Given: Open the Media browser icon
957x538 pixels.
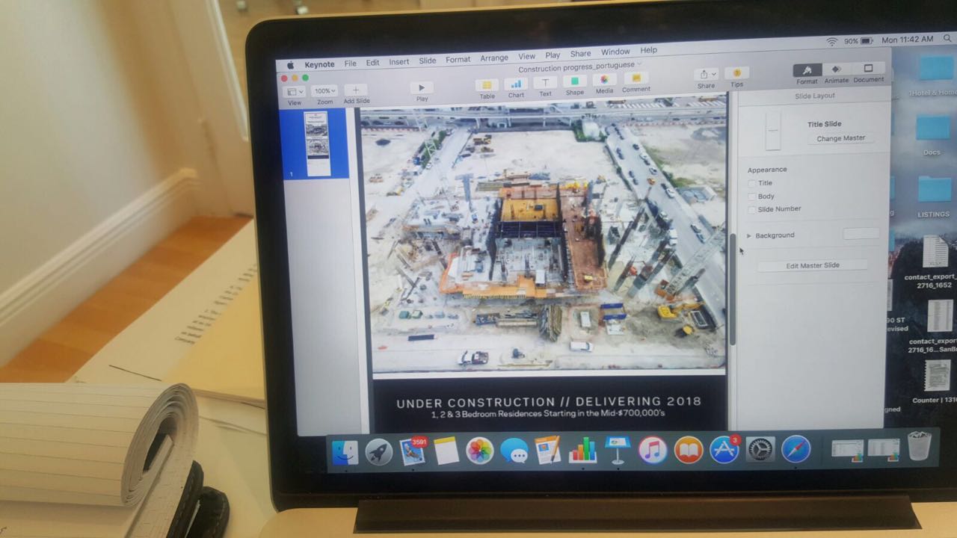Looking at the screenshot, I should [604, 80].
